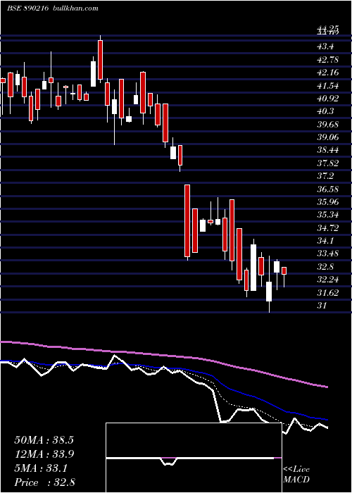352x493 pixels.
Task: Click the 32.24 price axis label
Action: tap(328, 280)
